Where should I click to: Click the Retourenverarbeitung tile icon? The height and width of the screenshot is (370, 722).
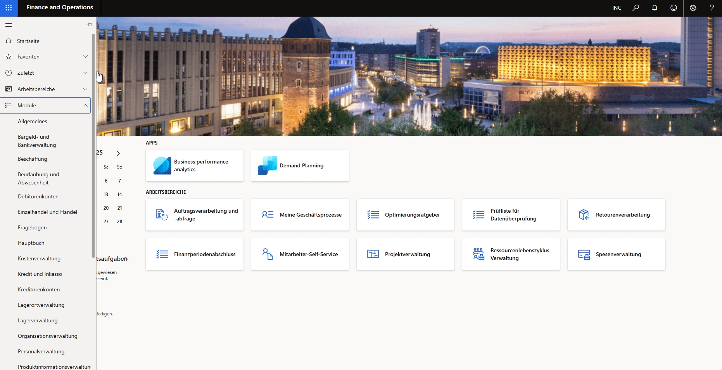584,215
